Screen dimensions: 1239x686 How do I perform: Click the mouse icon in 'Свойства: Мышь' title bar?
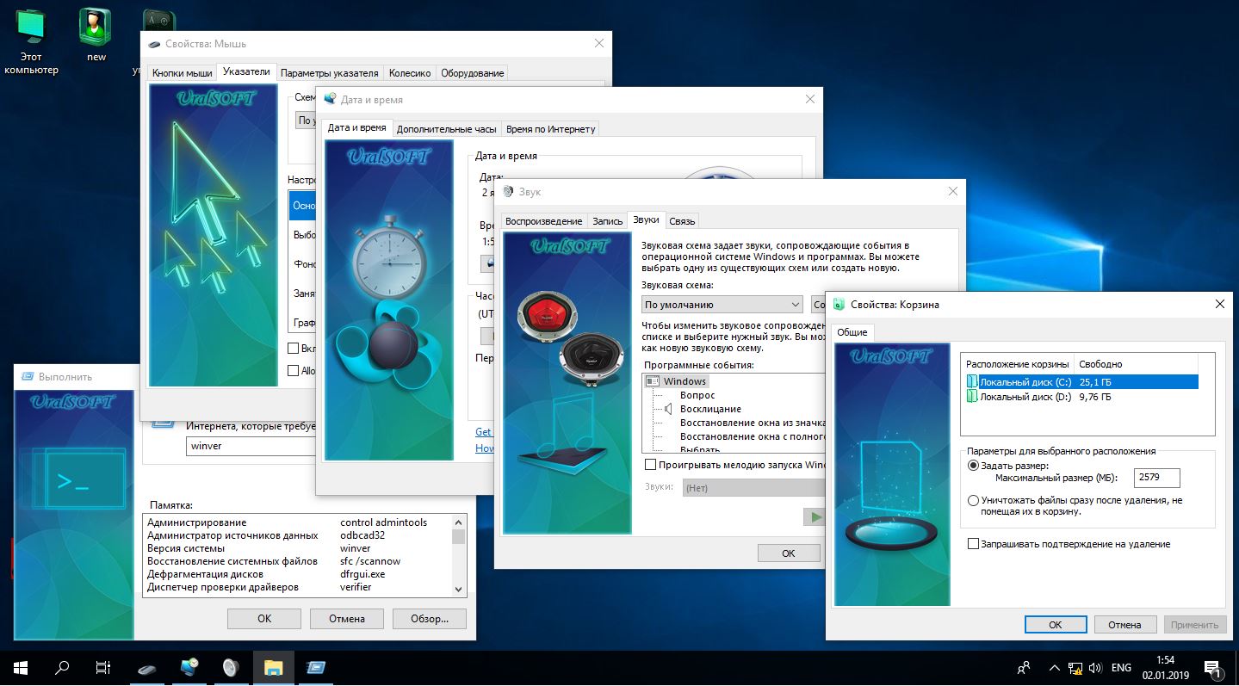click(x=155, y=44)
